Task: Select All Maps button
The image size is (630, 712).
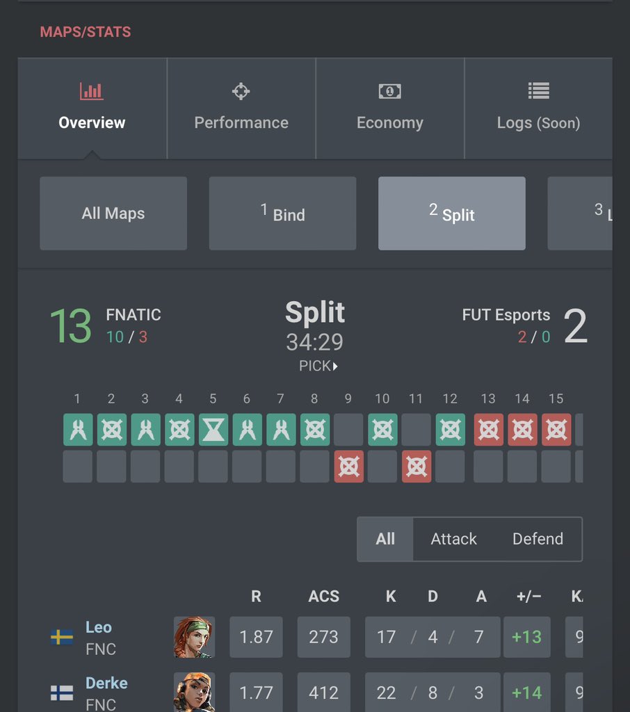Action: [x=113, y=213]
